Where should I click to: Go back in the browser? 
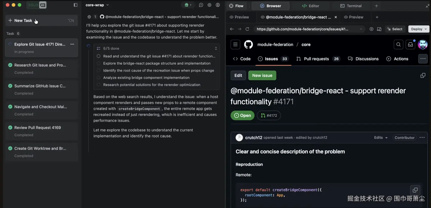pyautogui.click(x=232, y=29)
